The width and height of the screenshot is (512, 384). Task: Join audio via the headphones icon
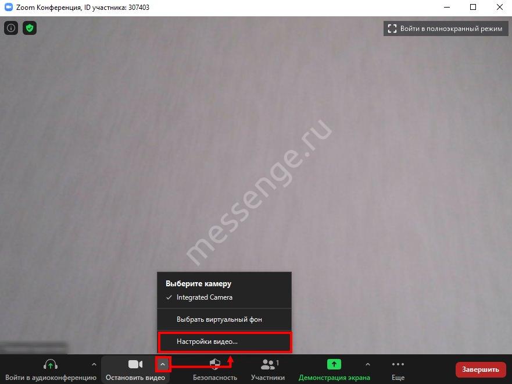tap(51, 365)
